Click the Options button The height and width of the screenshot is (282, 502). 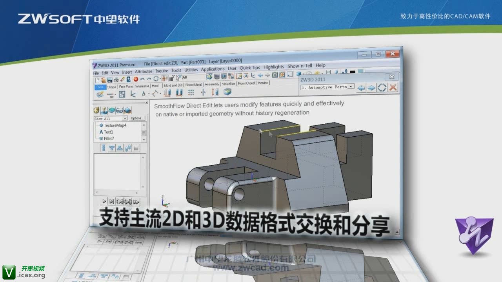pos(136,118)
